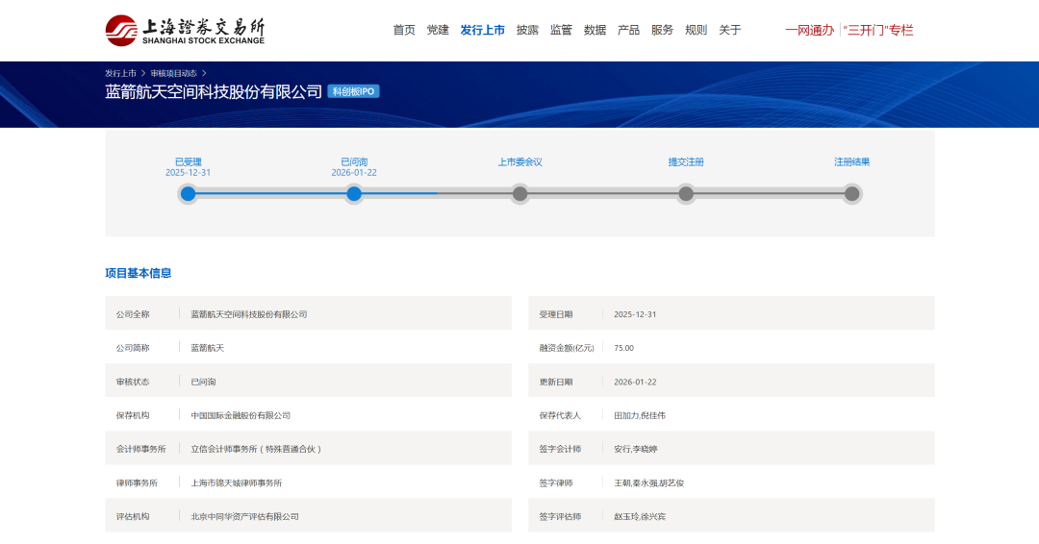Open the 首页 menu item
Screen dimensions: 1039x544
(403, 30)
